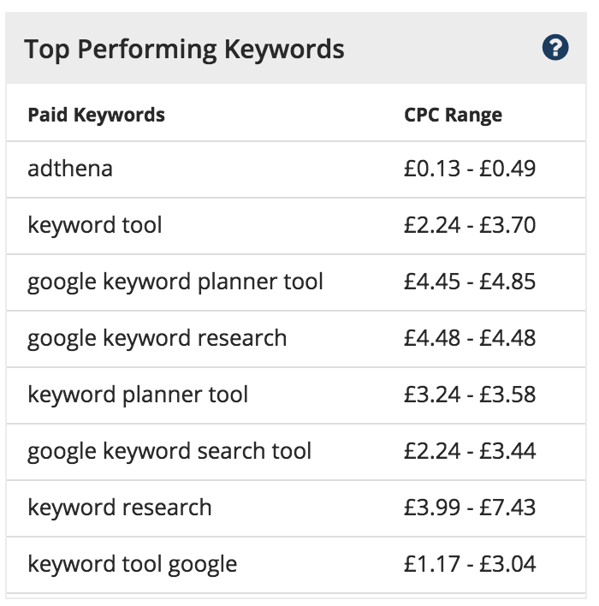Click CPC value £2.24 - £3.44
Screen dimensions: 599x606
tap(470, 450)
